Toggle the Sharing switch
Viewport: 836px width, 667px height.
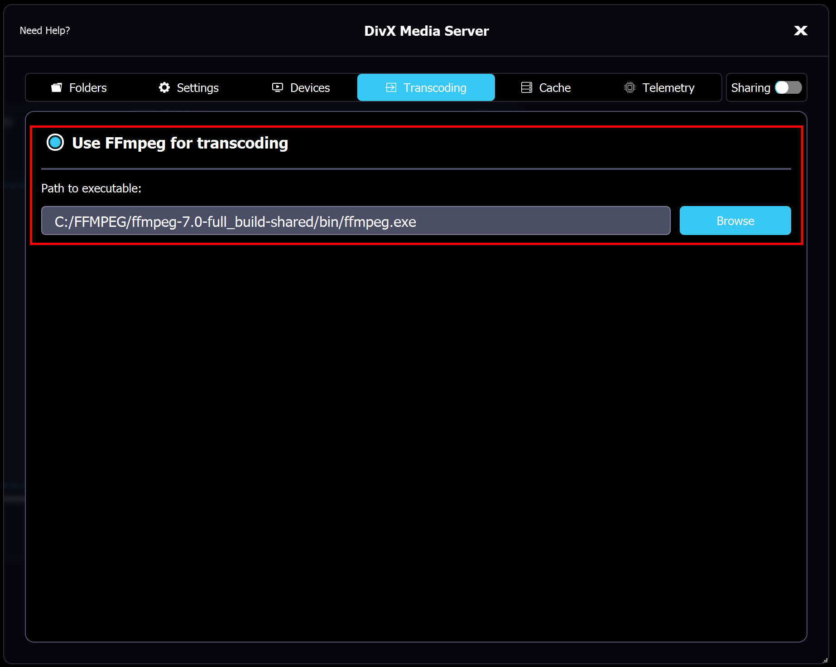coord(788,87)
